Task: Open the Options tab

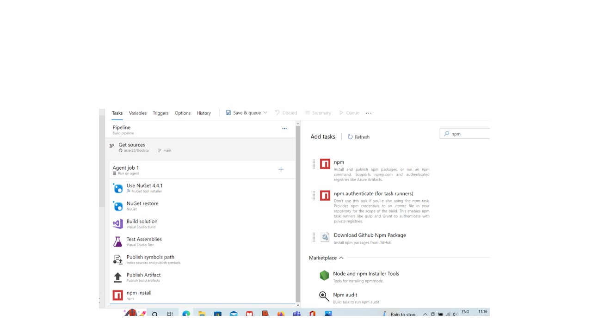Action: pos(182,113)
